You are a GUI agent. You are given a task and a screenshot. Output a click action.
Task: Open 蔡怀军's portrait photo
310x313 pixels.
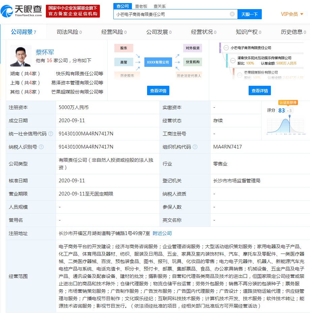click(21, 56)
